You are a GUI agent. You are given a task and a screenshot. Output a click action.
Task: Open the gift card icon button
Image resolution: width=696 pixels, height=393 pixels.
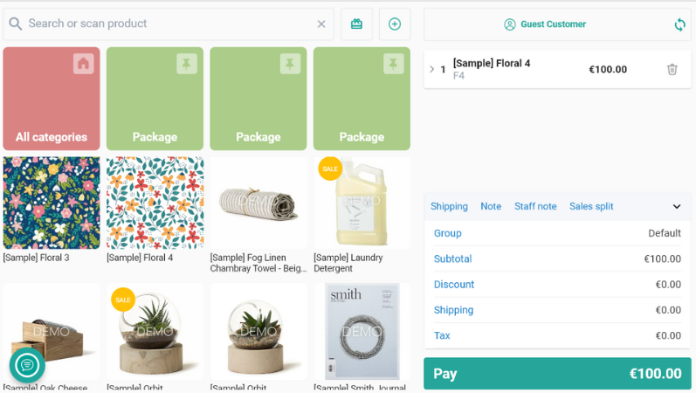click(x=356, y=24)
